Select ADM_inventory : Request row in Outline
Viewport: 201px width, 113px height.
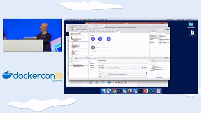(x=79, y=65)
